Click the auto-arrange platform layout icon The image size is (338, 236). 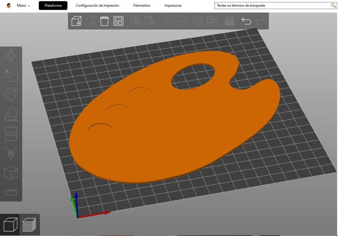[x=118, y=21]
